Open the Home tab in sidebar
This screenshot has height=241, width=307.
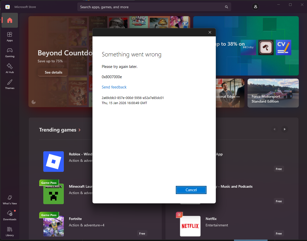9,20
